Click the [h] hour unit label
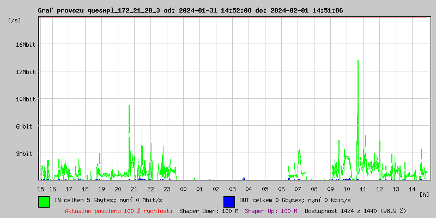 [424, 194]
